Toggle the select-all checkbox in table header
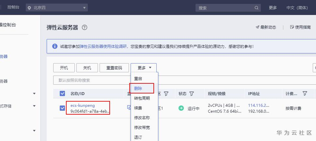This screenshot has width=316, height=141. click(62, 93)
